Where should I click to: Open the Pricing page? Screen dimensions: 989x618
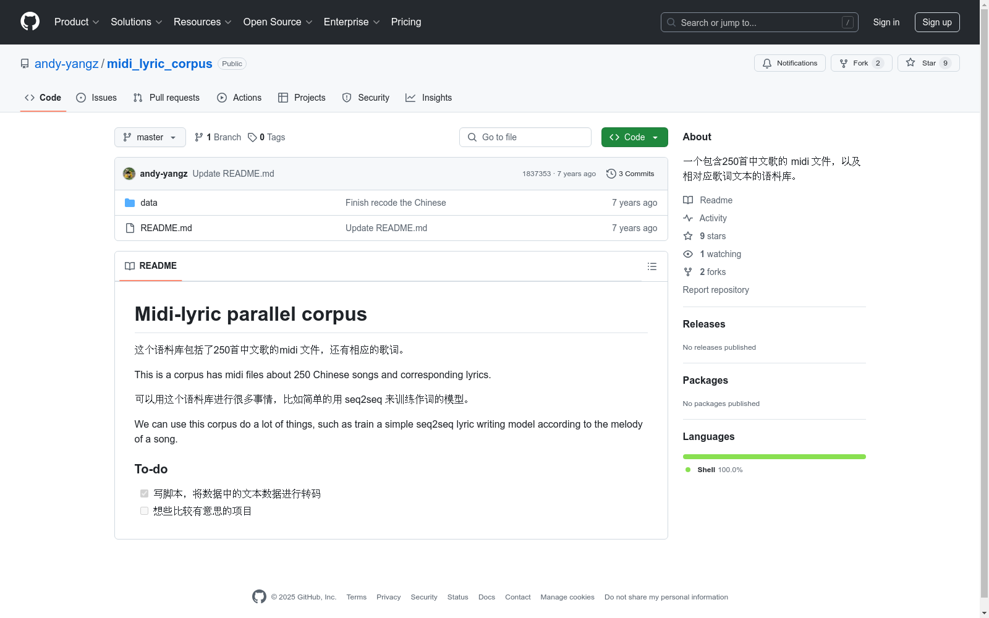coord(406,22)
